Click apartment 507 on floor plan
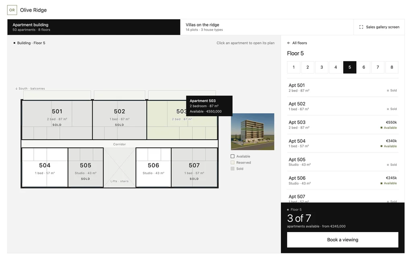This screenshot has width=412, height=257. coord(194,167)
